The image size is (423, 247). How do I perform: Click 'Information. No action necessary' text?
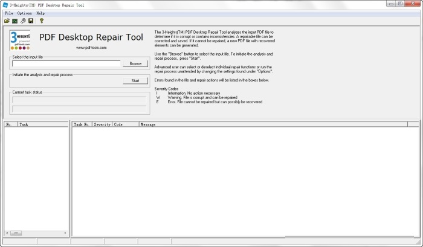click(194, 93)
